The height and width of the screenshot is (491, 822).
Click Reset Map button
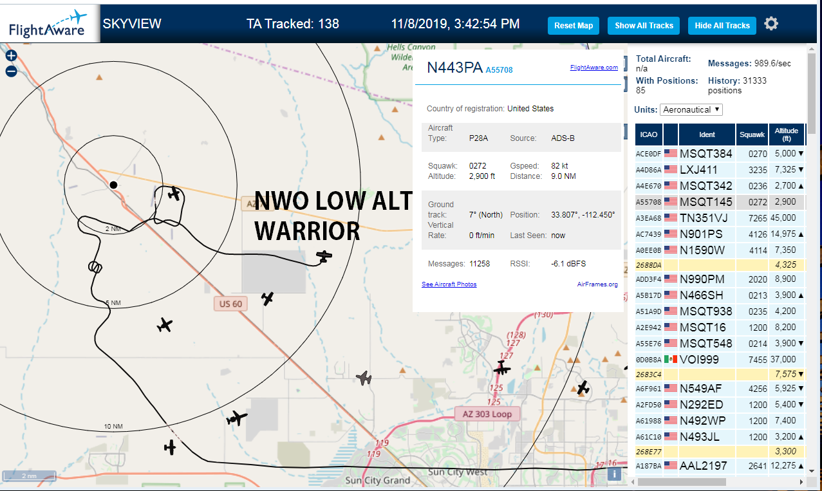coord(574,26)
